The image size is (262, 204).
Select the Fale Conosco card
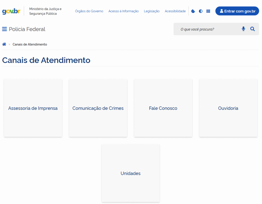pyautogui.click(x=163, y=108)
